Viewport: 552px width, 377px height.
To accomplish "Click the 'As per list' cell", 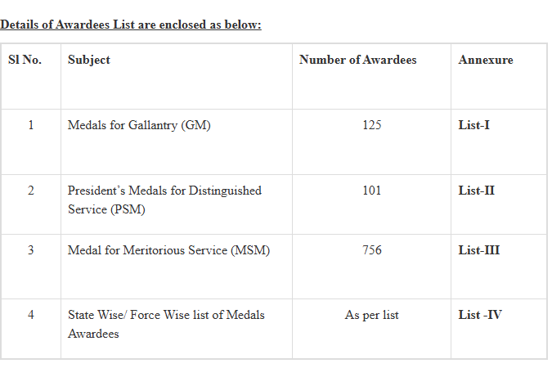I will pos(371,315).
